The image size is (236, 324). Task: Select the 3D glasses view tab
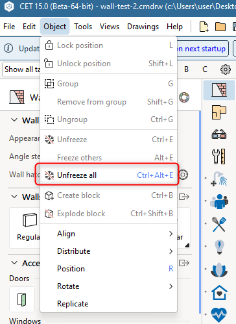pyautogui.click(x=219, y=134)
